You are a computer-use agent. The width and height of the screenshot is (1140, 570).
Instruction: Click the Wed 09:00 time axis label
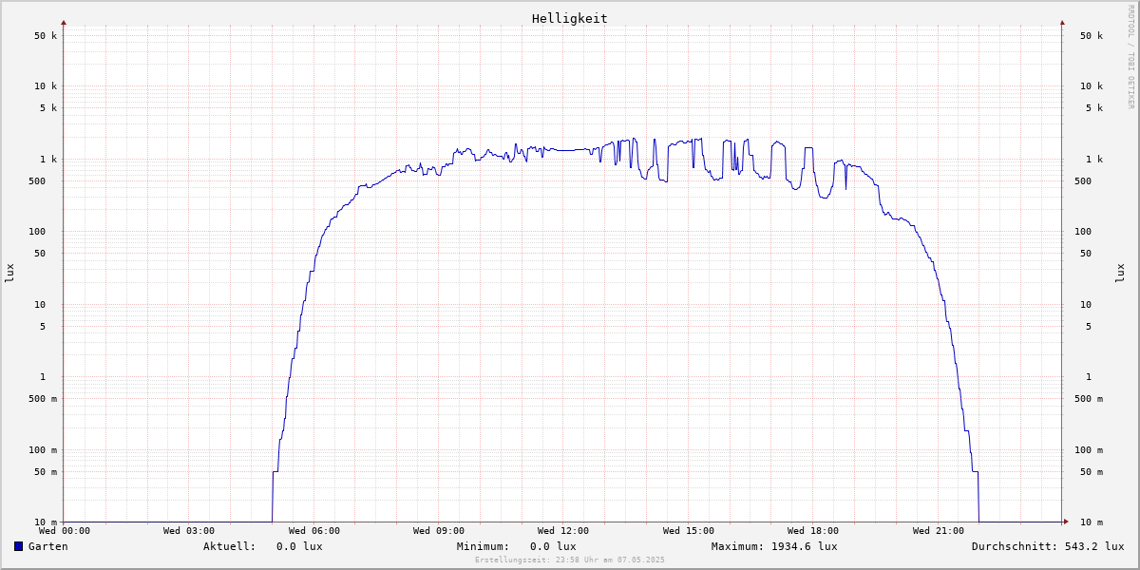(439, 531)
